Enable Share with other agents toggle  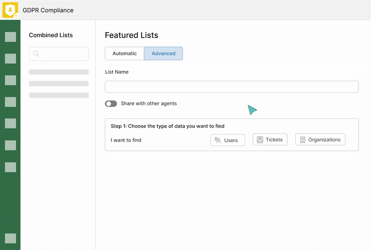[x=111, y=103]
